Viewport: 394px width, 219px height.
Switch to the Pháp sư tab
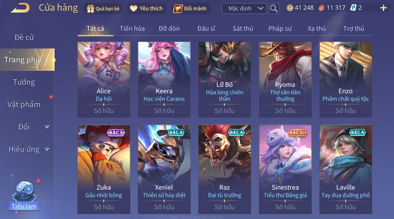pyautogui.click(x=280, y=29)
